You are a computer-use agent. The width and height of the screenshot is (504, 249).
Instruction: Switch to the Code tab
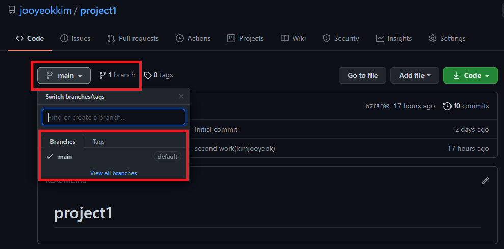[x=30, y=39]
